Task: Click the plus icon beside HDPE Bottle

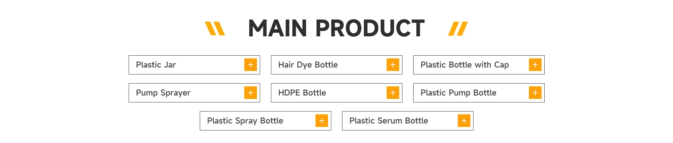Action: [x=393, y=93]
